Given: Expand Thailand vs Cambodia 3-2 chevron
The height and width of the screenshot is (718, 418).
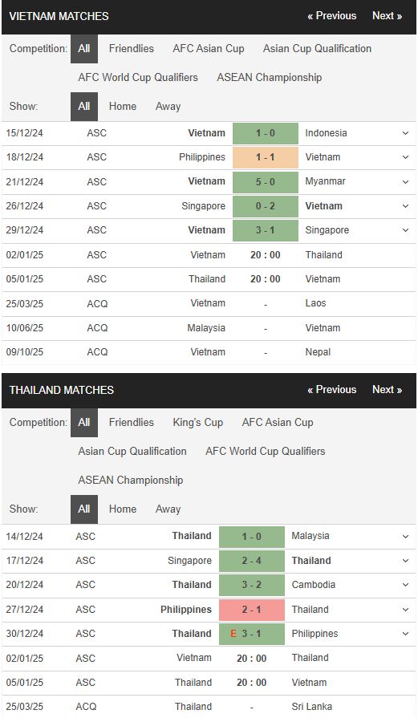Looking at the screenshot, I should coord(405,585).
